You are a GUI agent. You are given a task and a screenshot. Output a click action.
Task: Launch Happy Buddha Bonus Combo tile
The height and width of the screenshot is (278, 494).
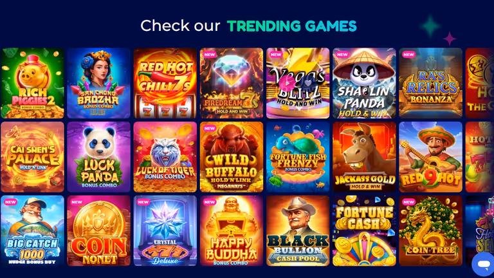232,231
